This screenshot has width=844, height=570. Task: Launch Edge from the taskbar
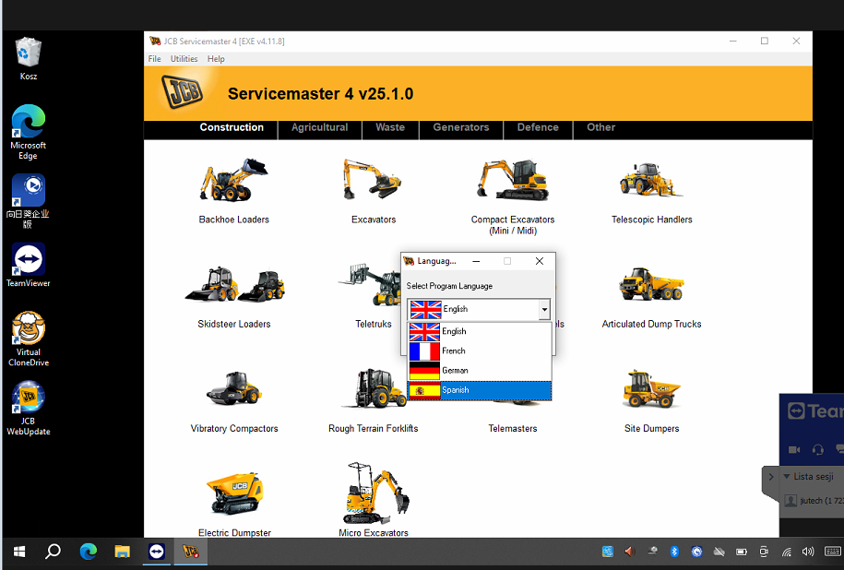(89, 552)
